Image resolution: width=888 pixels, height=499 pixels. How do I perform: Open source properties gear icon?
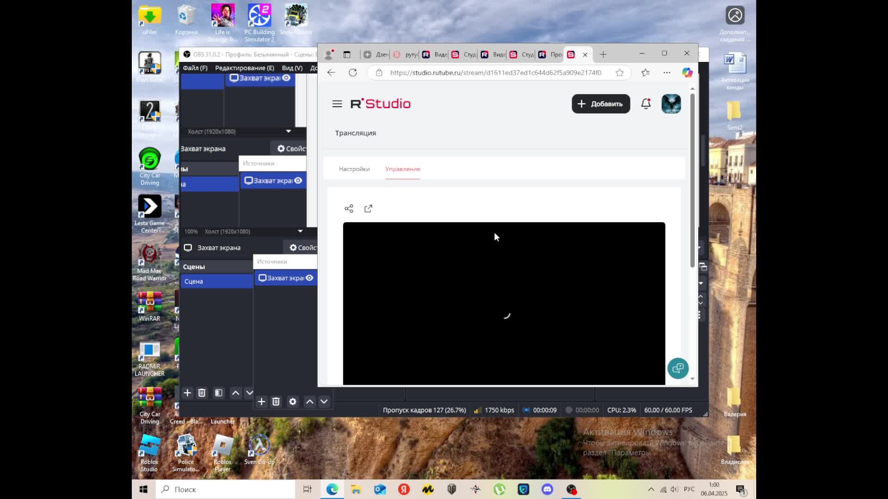pos(293,402)
